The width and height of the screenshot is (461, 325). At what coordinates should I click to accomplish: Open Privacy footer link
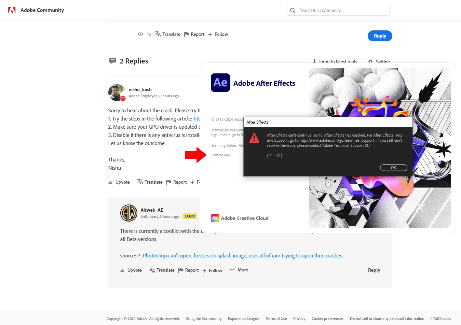pyautogui.click(x=299, y=319)
